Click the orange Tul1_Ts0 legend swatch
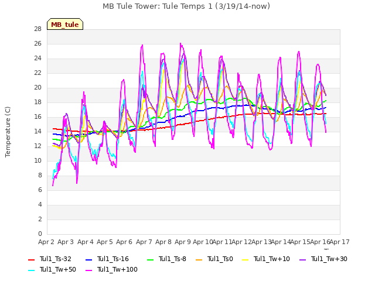The width and height of the screenshot is (375, 281). click(199, 259)
